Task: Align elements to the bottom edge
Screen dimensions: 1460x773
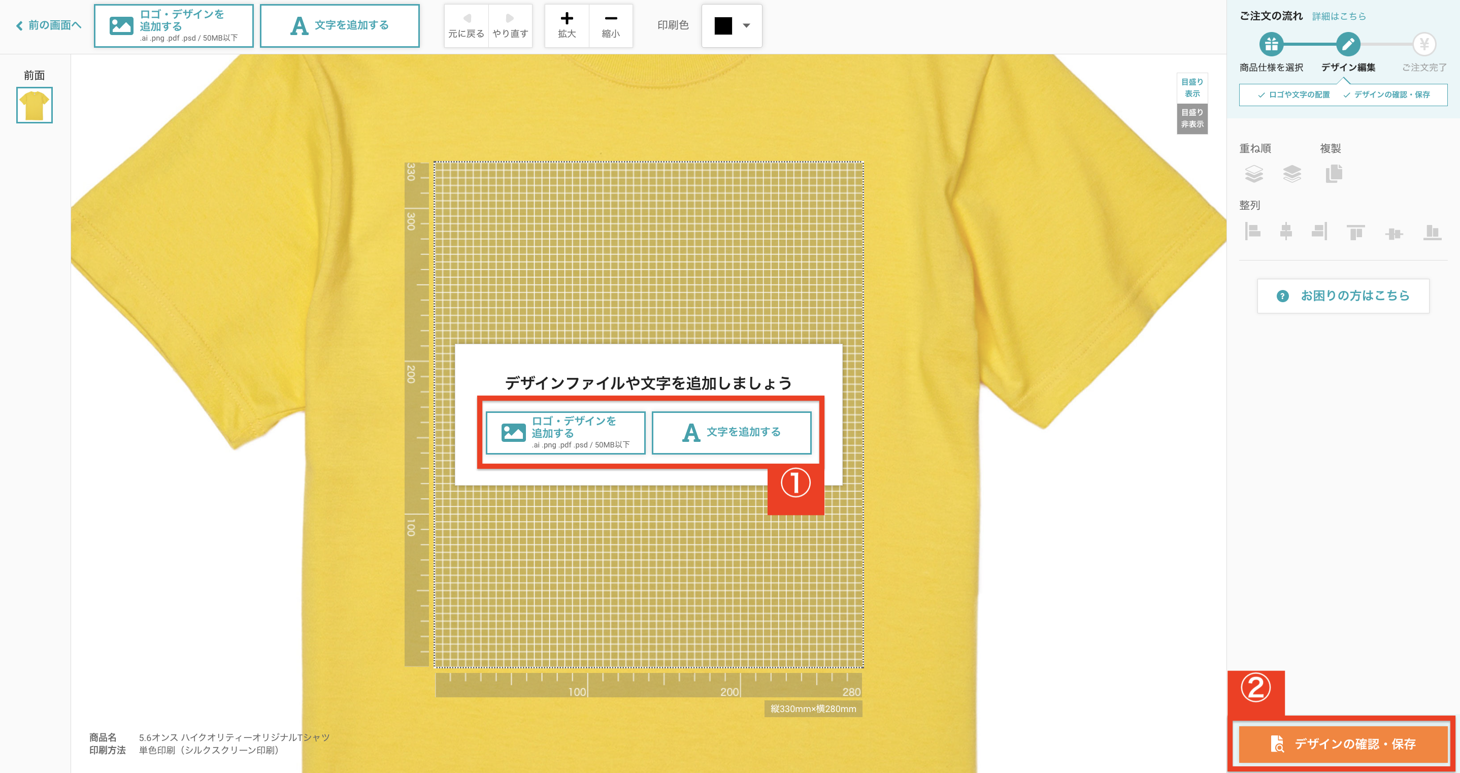Action: [x=1433, y=232]
